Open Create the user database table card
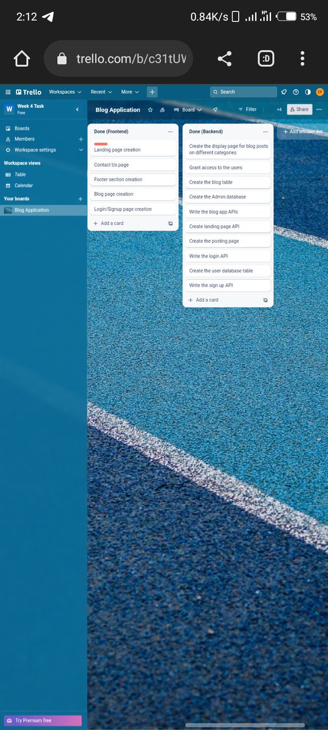The height and width of the screenshot is (730, 328). point(228,271)
